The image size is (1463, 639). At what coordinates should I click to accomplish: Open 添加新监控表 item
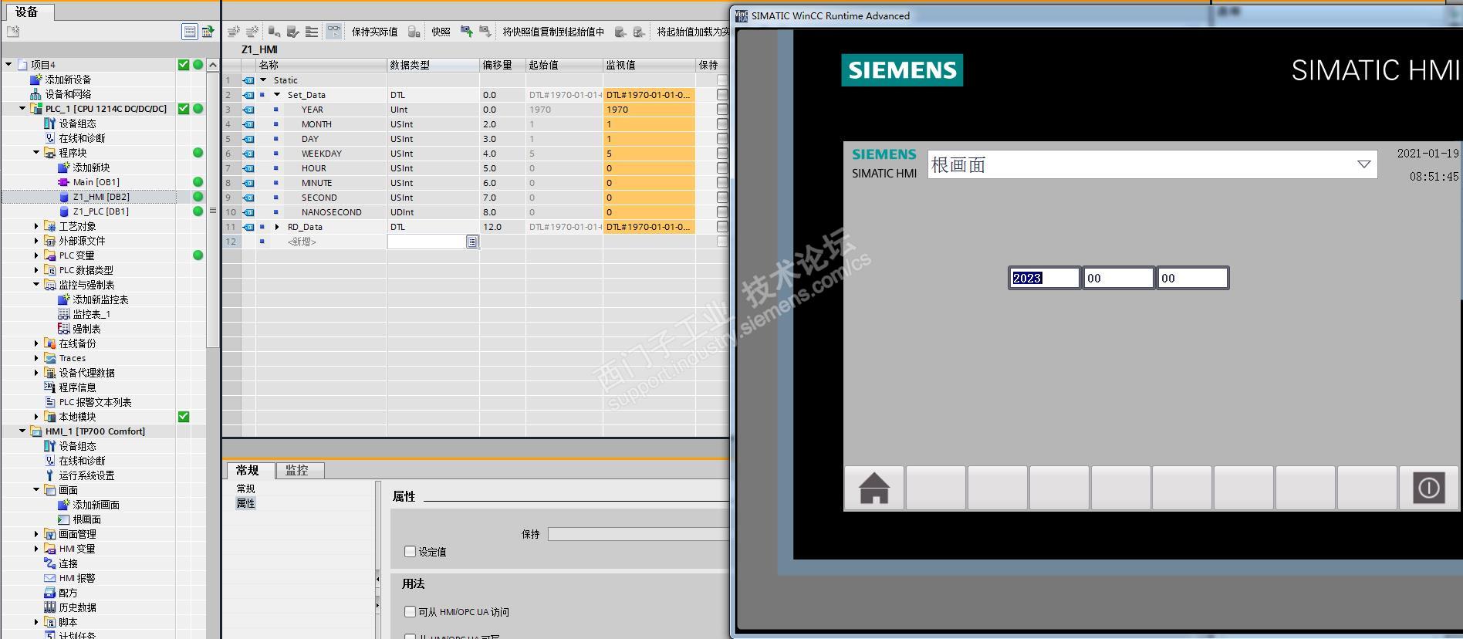coord(100,299)
